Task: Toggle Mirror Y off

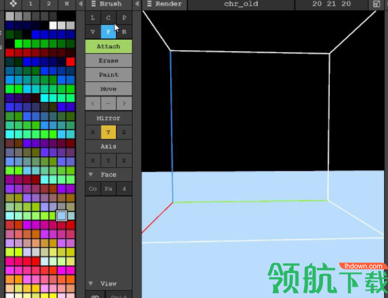Action: point(109,132)
